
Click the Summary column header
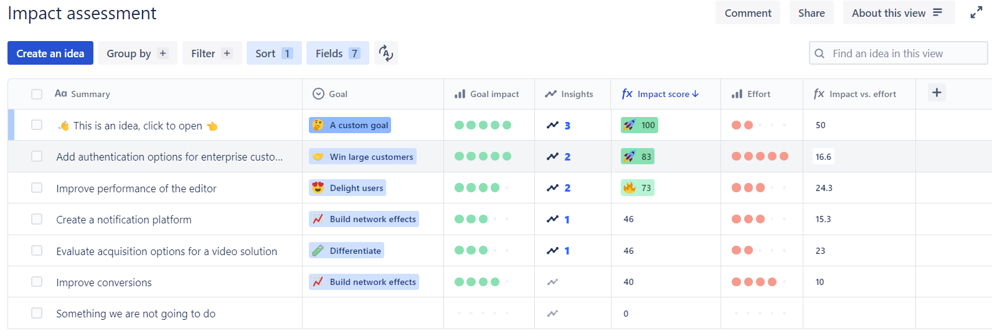82,94
